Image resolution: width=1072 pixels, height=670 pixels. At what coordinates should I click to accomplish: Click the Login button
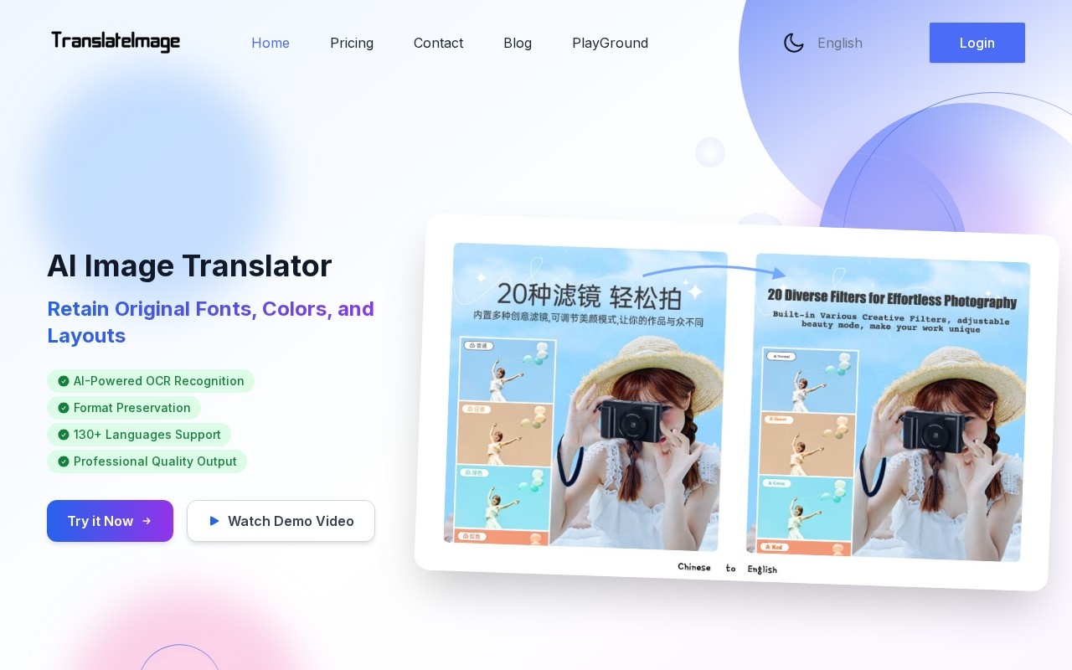[x=977, y=43]
